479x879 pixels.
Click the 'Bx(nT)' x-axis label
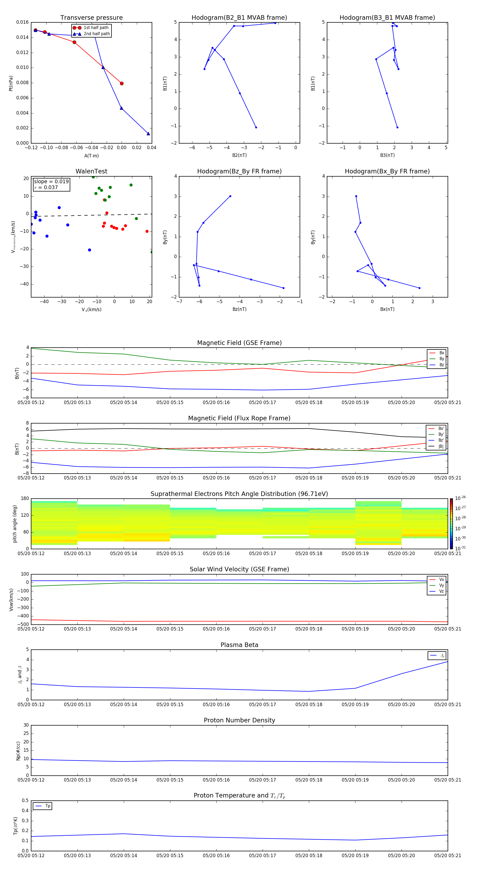387,310
